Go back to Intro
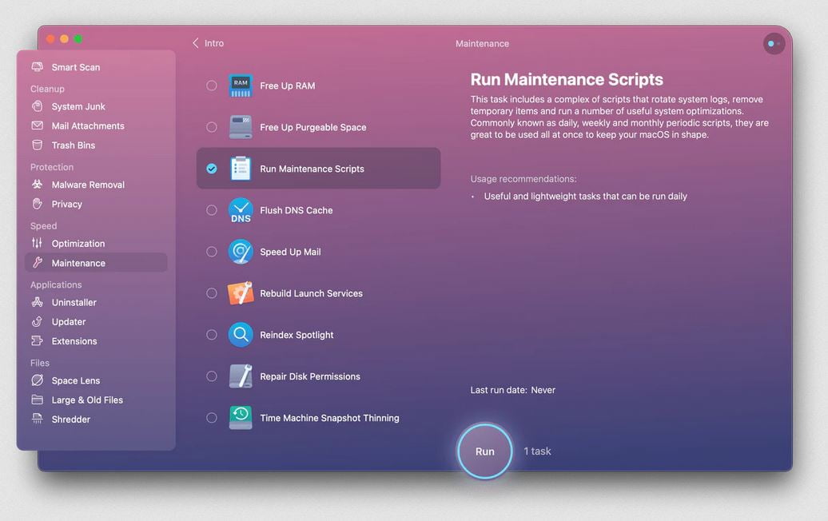This screenshot has width=828, height=521. [x=214, y=43]
